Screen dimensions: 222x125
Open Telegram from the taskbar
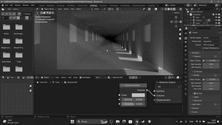pos(150,122)
